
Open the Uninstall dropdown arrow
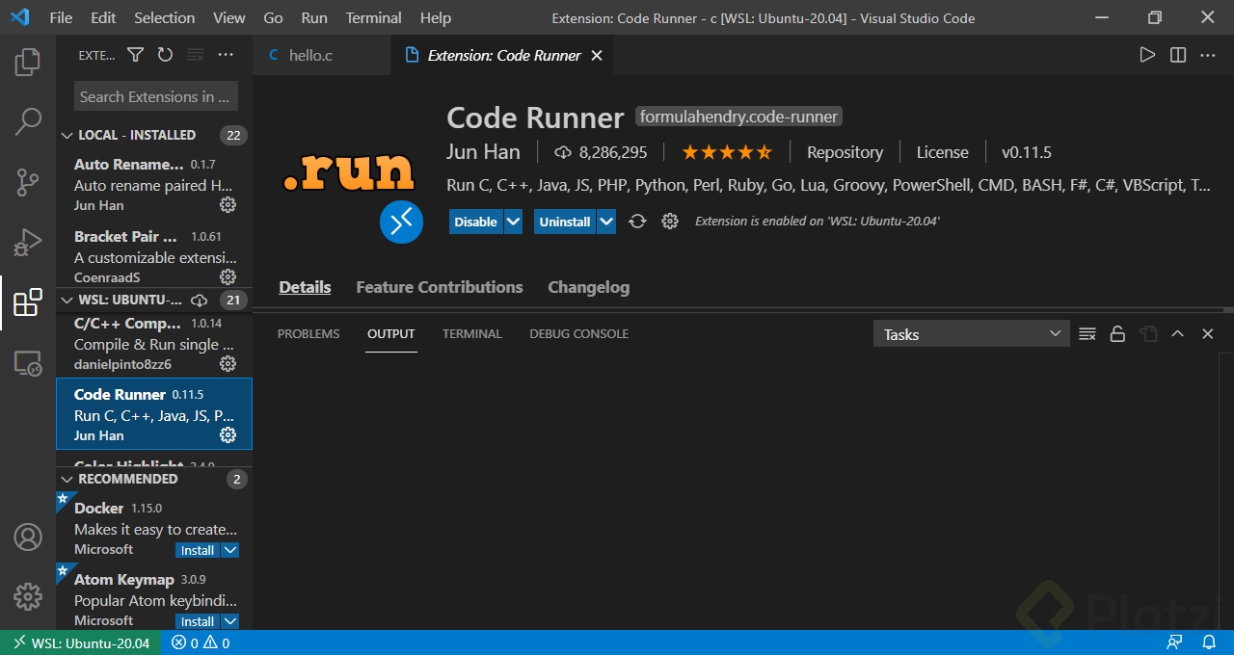(x=605, y=222)
